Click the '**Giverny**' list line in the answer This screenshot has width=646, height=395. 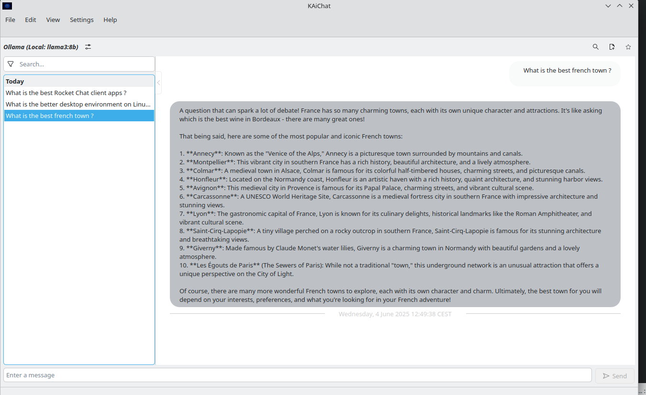pos(379,252)
